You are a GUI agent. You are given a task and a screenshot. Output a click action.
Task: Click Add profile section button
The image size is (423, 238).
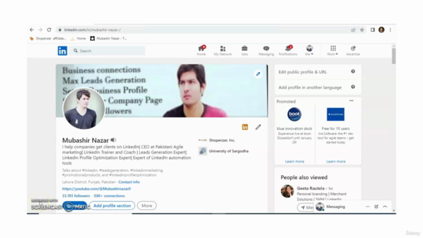point(112,206)
